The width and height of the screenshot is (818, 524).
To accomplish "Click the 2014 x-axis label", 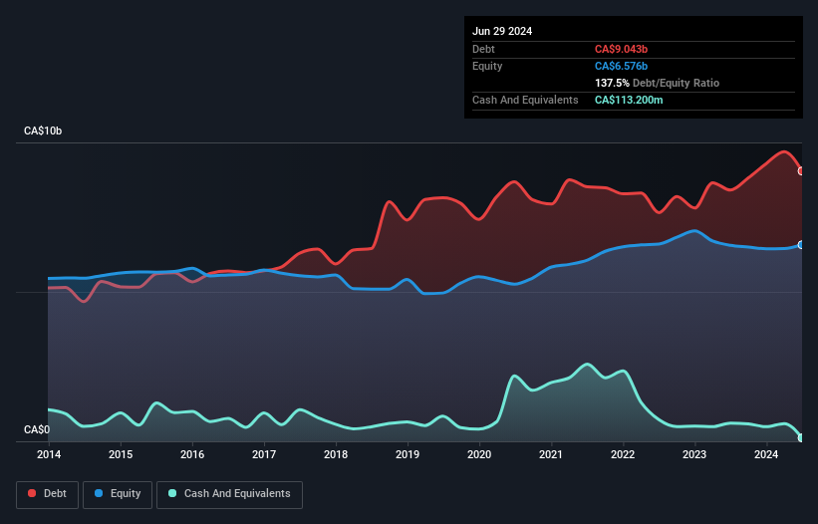I will [49, 454].
